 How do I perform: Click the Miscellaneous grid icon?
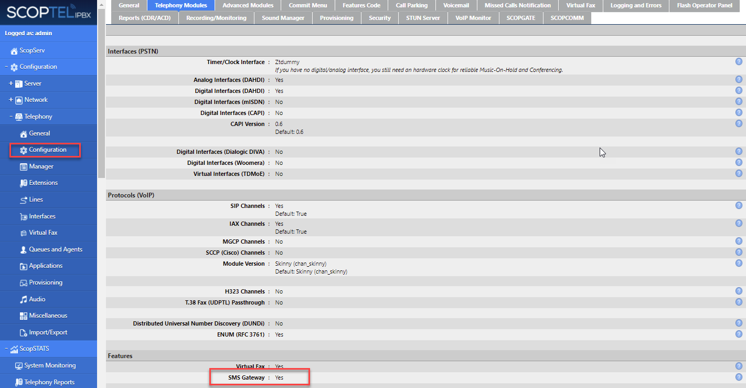click(24, 316)
